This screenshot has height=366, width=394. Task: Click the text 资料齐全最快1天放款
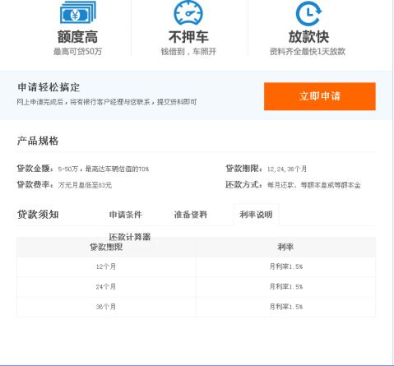tap(308, 51)
